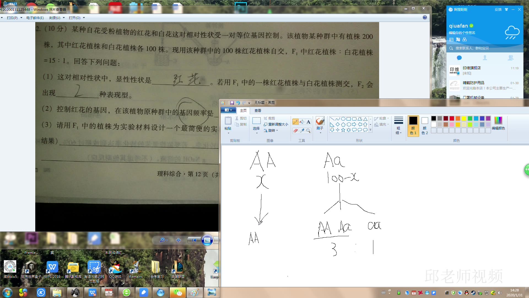The image size is (529, 298).
Task: Open the 打印(P) menu in Photo Viewer
Action: pyautogui.click(x=12, y=18)
